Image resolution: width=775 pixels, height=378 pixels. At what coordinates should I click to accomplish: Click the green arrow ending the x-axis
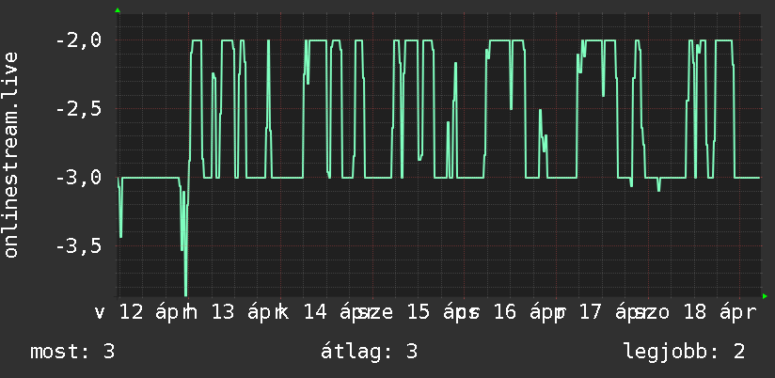coord(765,296)
